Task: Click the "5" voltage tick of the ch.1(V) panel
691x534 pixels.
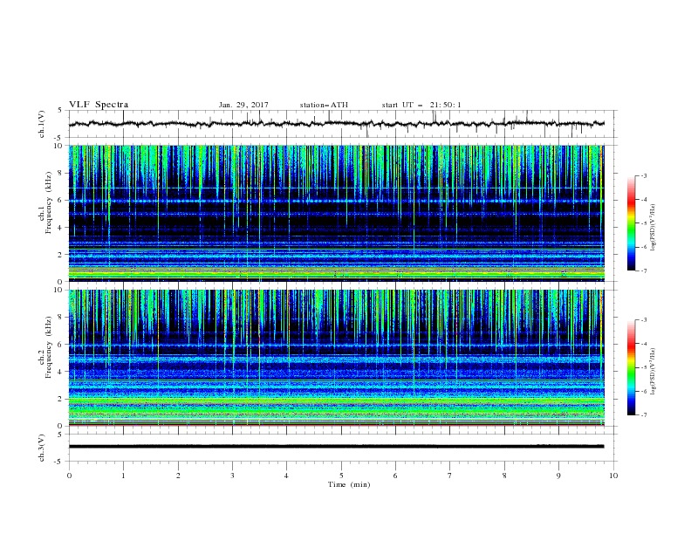Action: pos(60,111)
